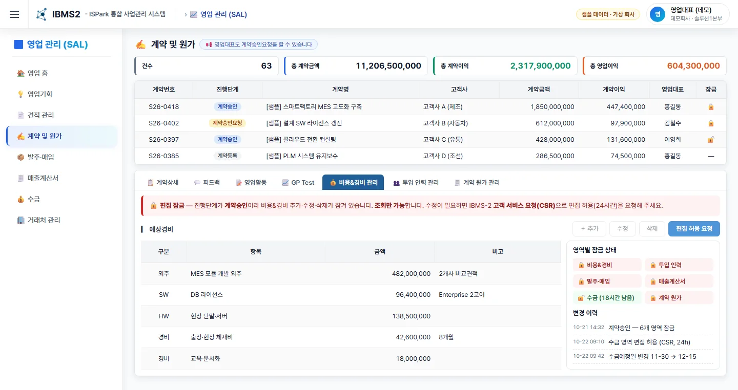
Task: Click the 계약등록 status badge
Action: (x=228, y=156)
